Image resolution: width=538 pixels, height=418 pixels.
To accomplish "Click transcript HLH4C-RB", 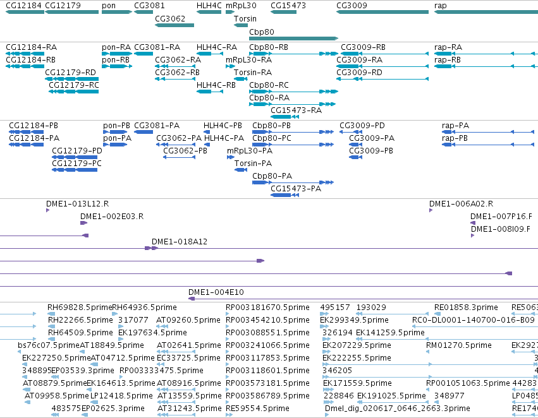I will click(x=210, y=92).
